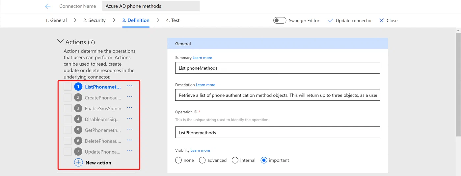This screenshot has width=461, height=176.
Task: Select the GetPhonemeth... action name
Action: 103,130
